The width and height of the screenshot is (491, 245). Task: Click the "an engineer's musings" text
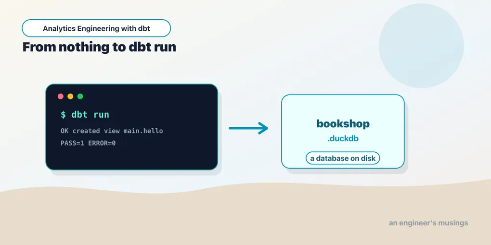(428, 223)
